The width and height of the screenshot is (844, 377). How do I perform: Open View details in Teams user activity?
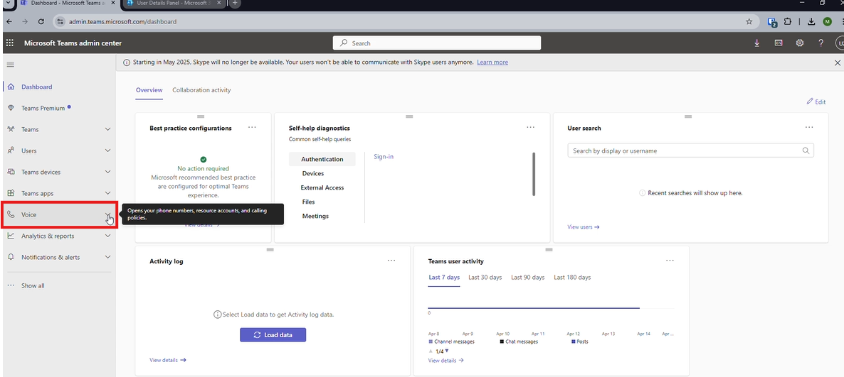(x=445, y=361)
